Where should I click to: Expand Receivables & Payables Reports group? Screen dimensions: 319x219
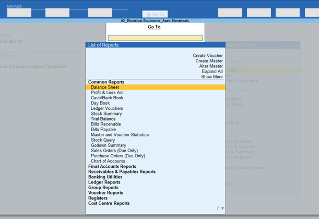(x=122, y=172)
